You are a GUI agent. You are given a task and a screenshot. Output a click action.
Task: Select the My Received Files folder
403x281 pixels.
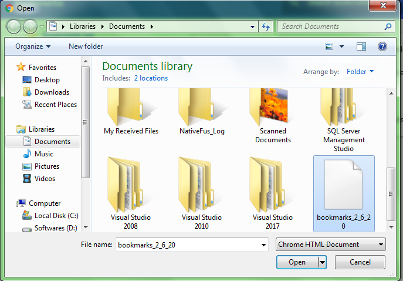pos(131,112)
